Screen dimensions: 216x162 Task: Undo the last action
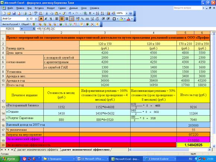point(70,13)
